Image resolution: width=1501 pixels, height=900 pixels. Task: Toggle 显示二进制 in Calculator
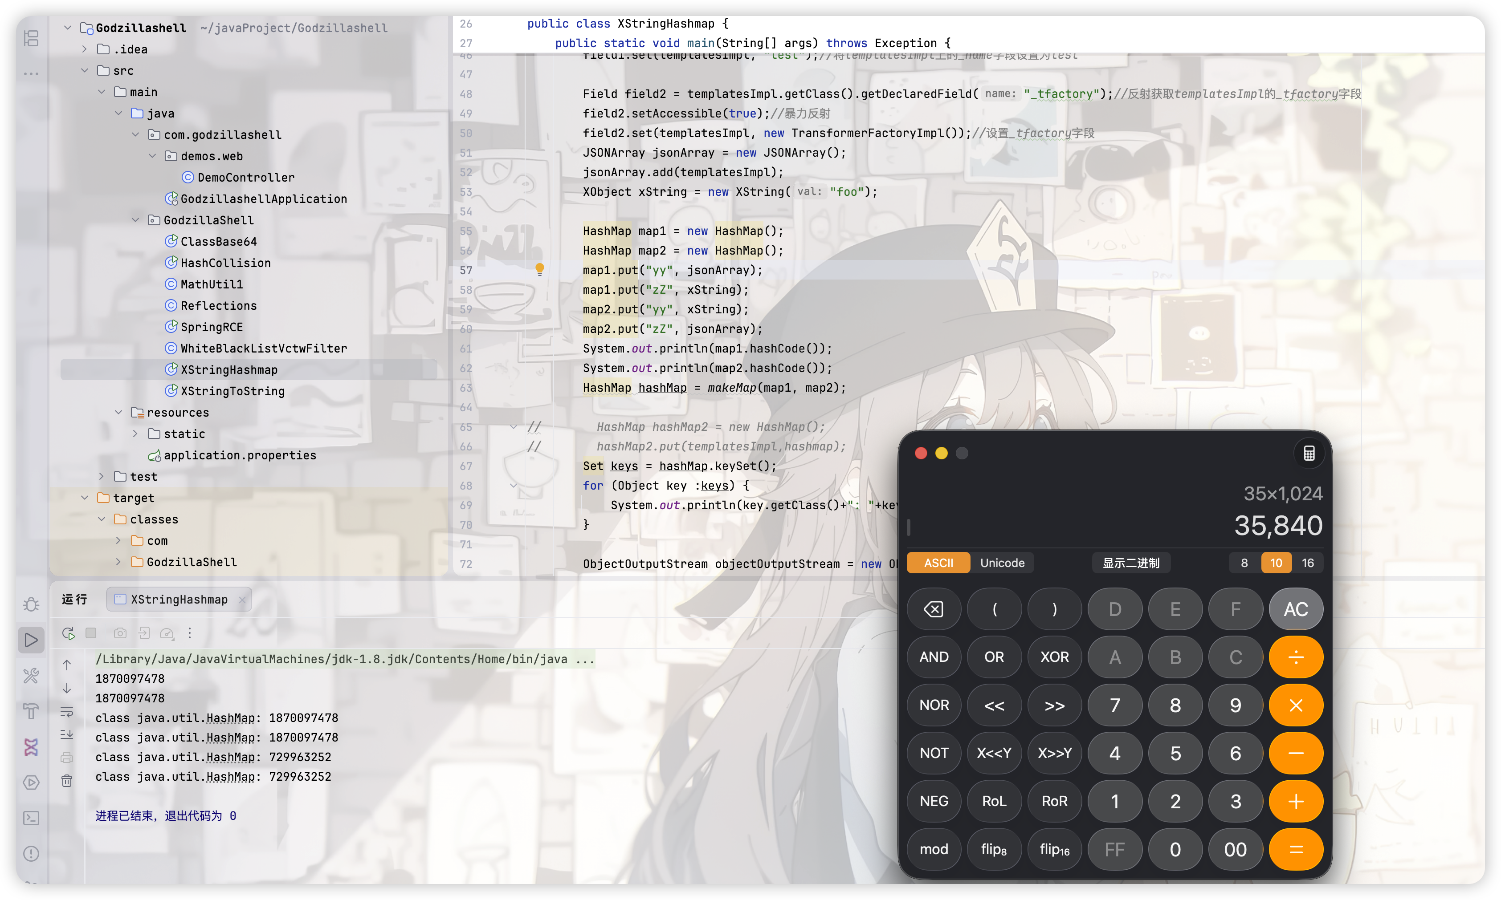pyautogui.click(x=1130, y=563)
